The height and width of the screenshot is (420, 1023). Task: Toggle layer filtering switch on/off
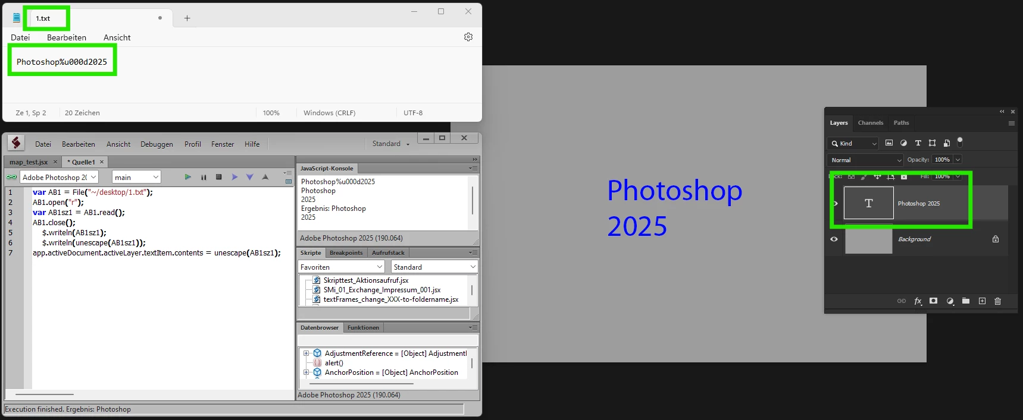coord(959,142)
